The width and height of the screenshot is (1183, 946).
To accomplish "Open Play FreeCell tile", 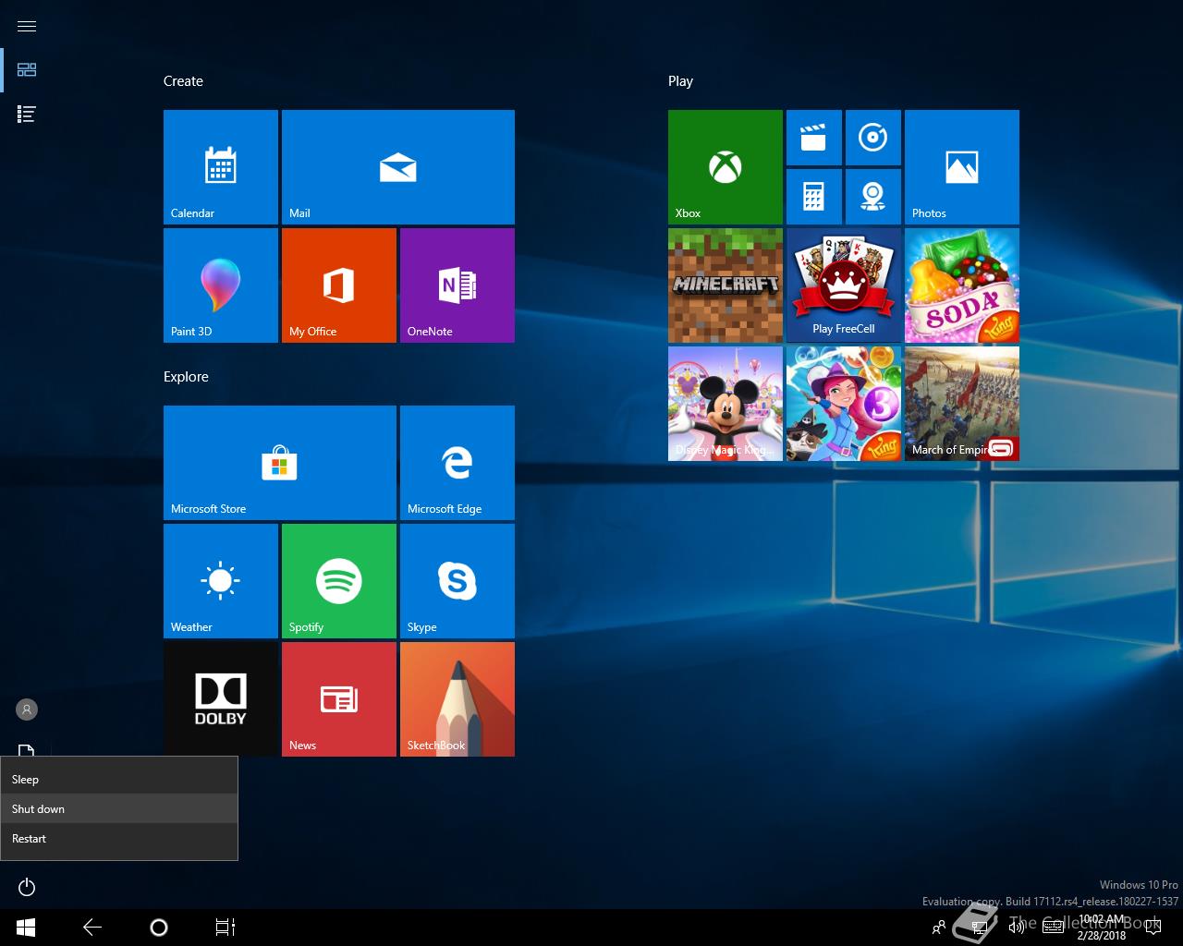I will 844,285.
